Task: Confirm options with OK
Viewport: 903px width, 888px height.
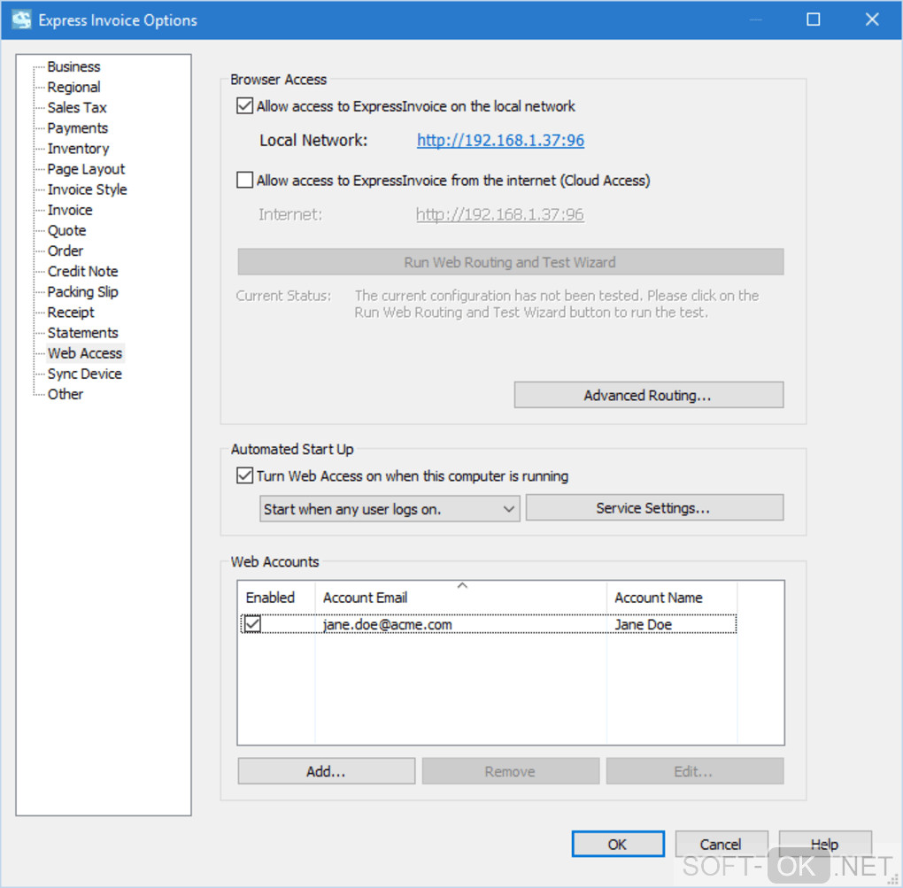Action: 618,844
